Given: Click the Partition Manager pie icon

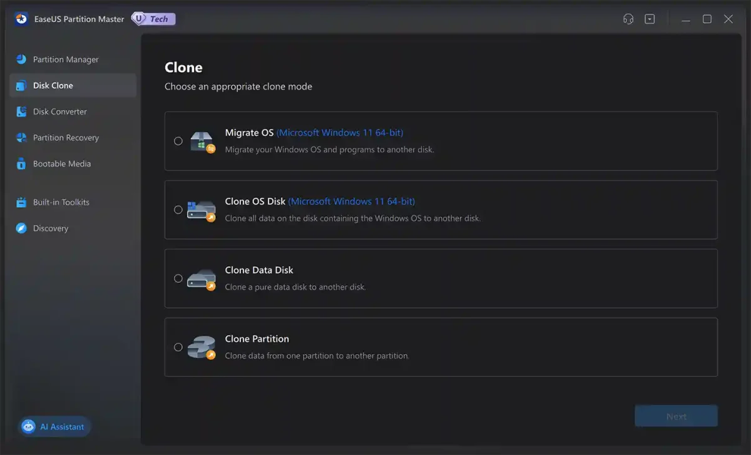Looking at the screenshot, I should point(21,59).
